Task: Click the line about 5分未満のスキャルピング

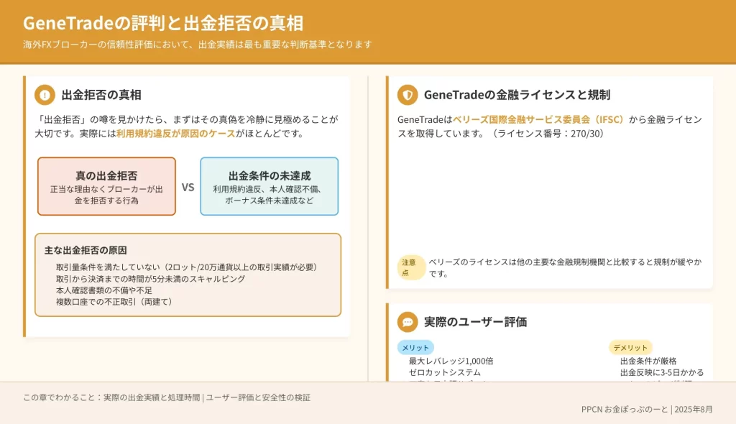Action: (150, 279)
